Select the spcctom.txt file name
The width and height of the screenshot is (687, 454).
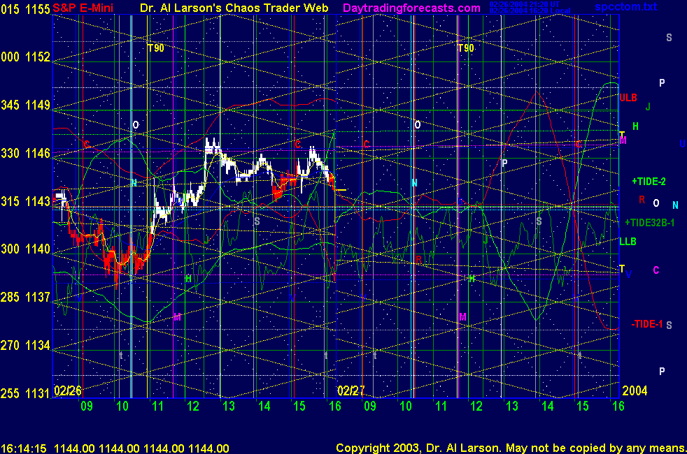click(625, 6)
